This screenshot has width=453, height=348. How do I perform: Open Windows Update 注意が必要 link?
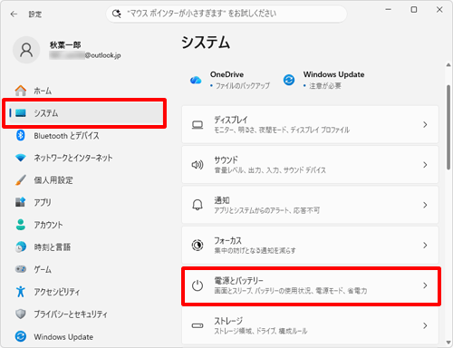tap(323, 80)
